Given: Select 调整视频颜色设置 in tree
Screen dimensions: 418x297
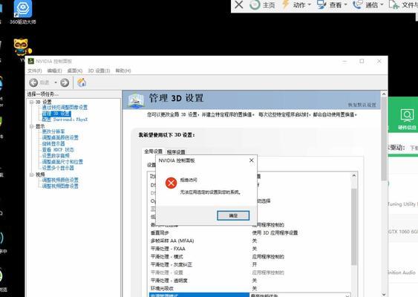Looking at the screenshot, I should pyautogui.click(x=60, y=180).
